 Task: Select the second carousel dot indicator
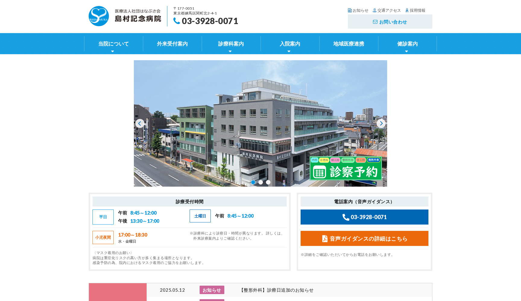(260, 182)
